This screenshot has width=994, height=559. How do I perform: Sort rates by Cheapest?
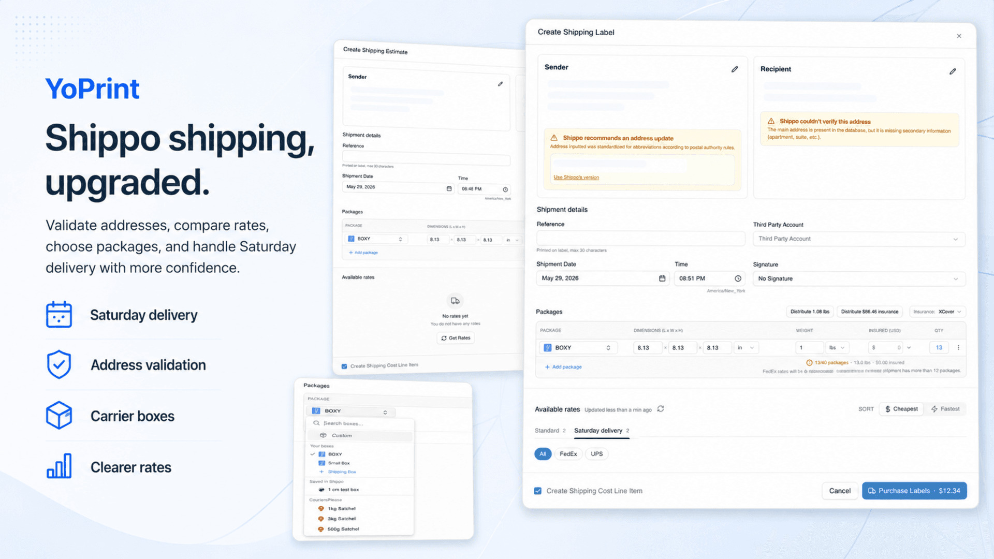click(901, 409)
